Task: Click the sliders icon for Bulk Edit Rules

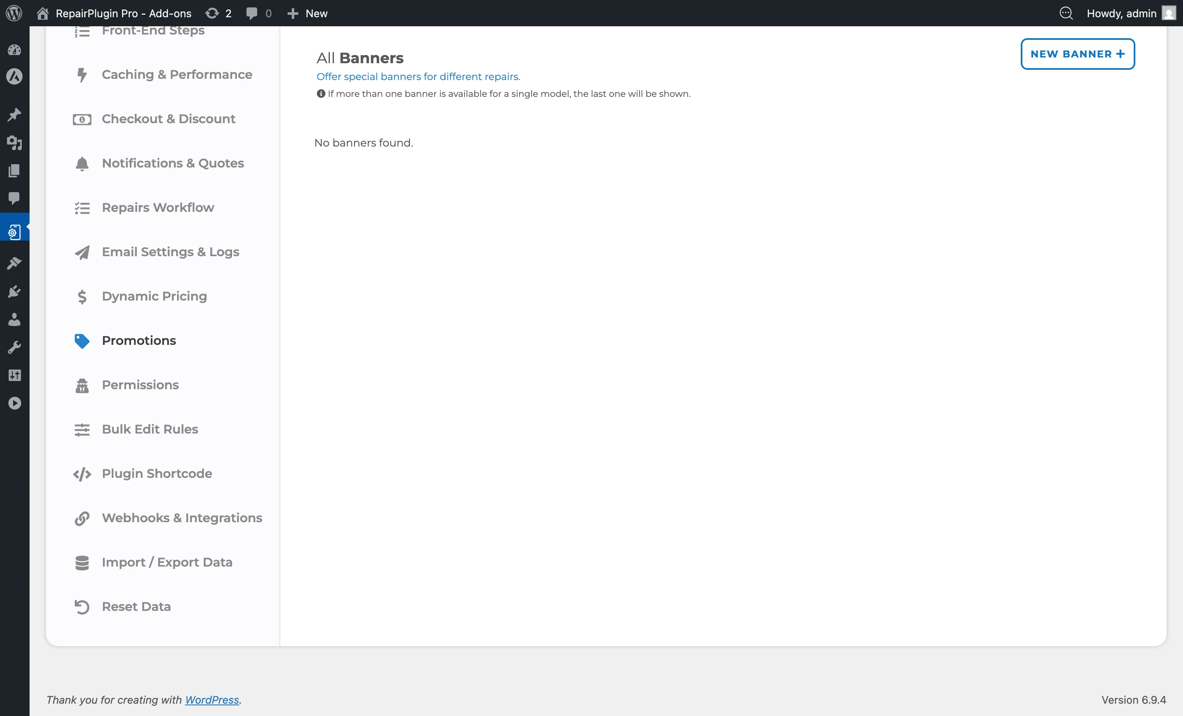Action: [82, 429]
